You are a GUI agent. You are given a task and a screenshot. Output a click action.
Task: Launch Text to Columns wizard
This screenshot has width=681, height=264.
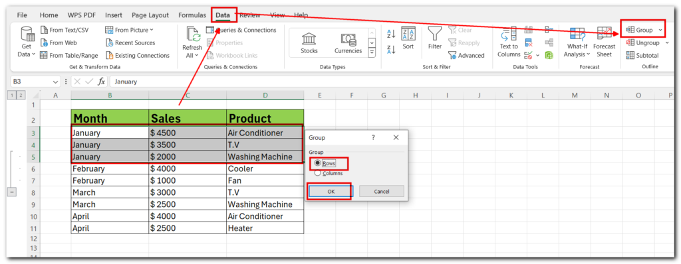509,42
